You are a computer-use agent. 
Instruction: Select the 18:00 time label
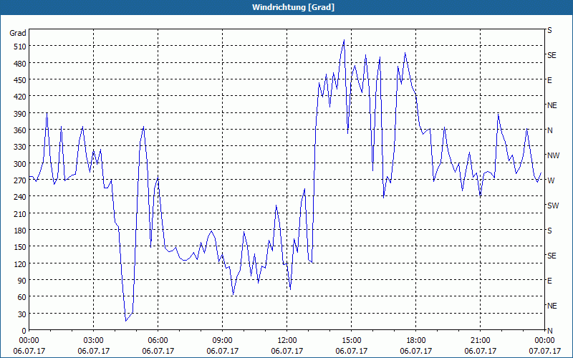click(416, 341)
